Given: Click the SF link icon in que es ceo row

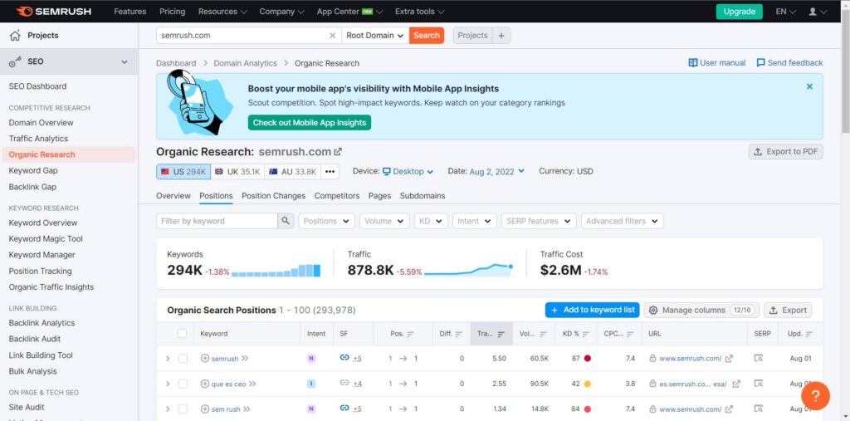Looking at the screenshot, I should click(x=344, y=383).
